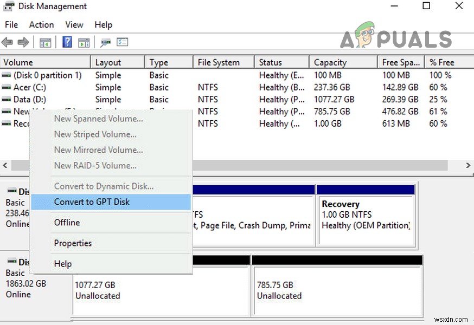Click the right scroll arrow of the graphical view
Image resolution: width=474 pixels, height=325 pixels.
coord(469,165)
